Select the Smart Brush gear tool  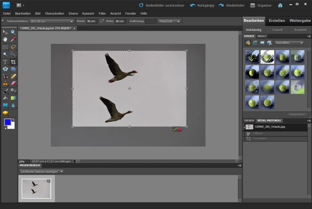pyautogui.click(x=13, y=91)
